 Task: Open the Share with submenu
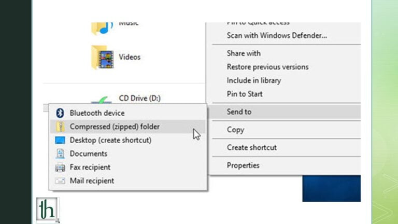coord(244,53)
